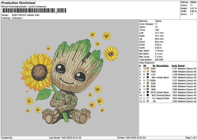Select "Emerald Black" description text

[163, 95]
